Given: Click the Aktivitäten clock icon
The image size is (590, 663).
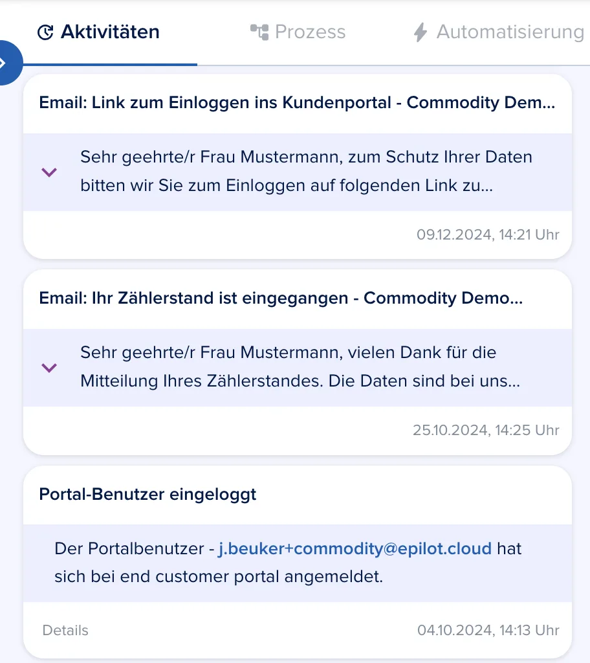Looking at the screenshot, I should point(45,32).
